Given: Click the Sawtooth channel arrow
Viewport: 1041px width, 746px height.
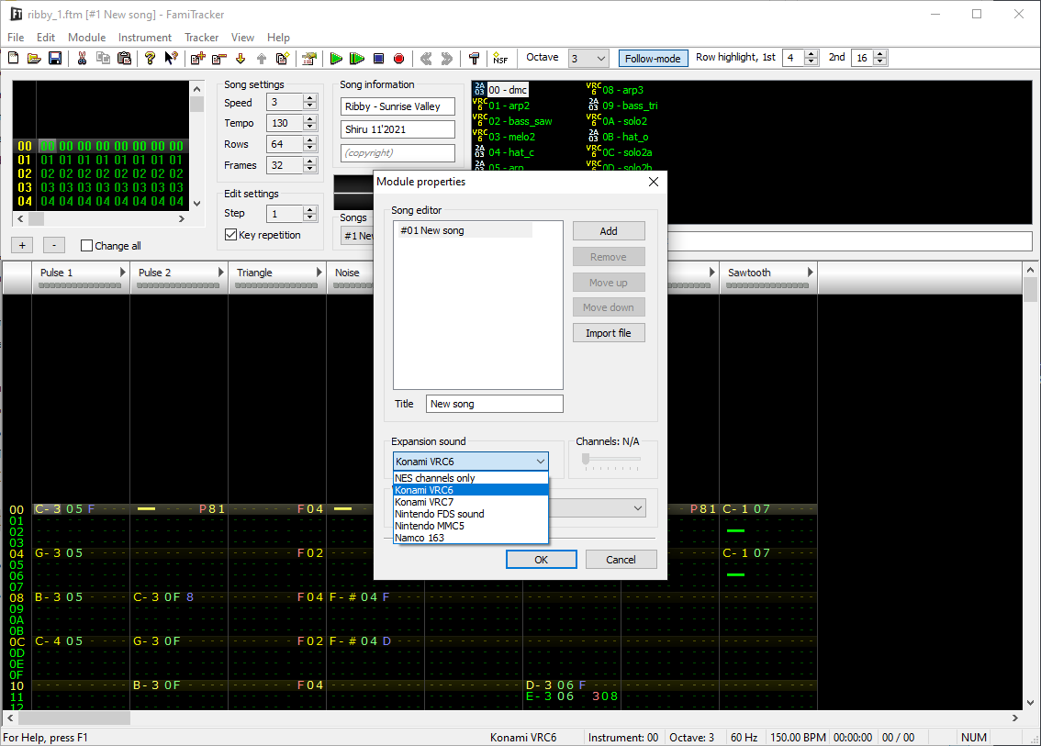Looking at the screenshot, I should [810, 273].
